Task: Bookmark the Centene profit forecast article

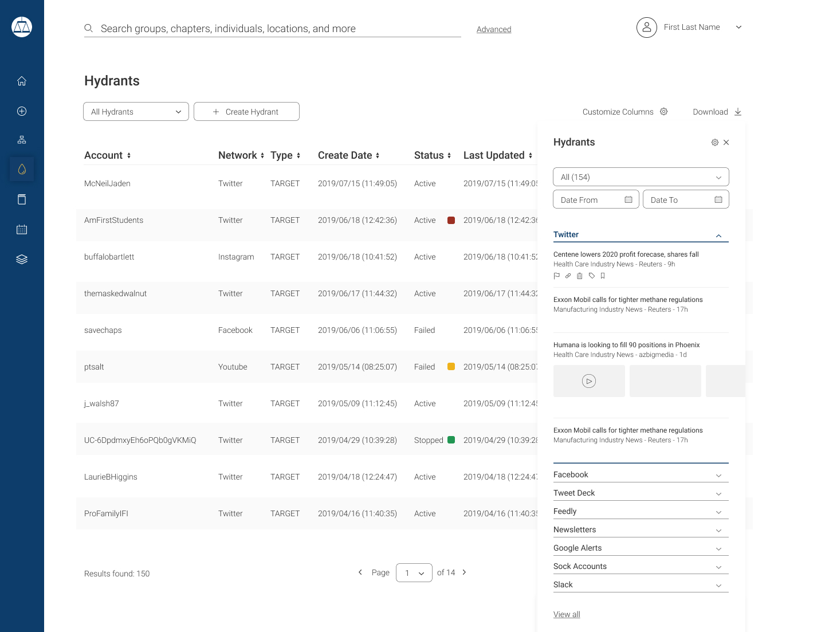Action: (x=603, y=276)
